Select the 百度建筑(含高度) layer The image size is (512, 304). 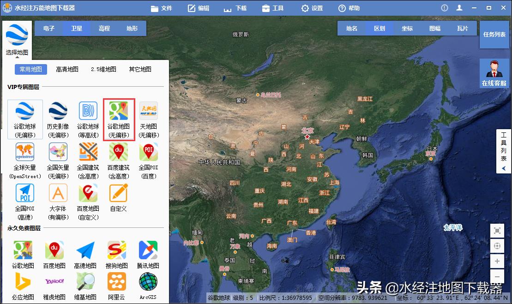pos(119,160)
